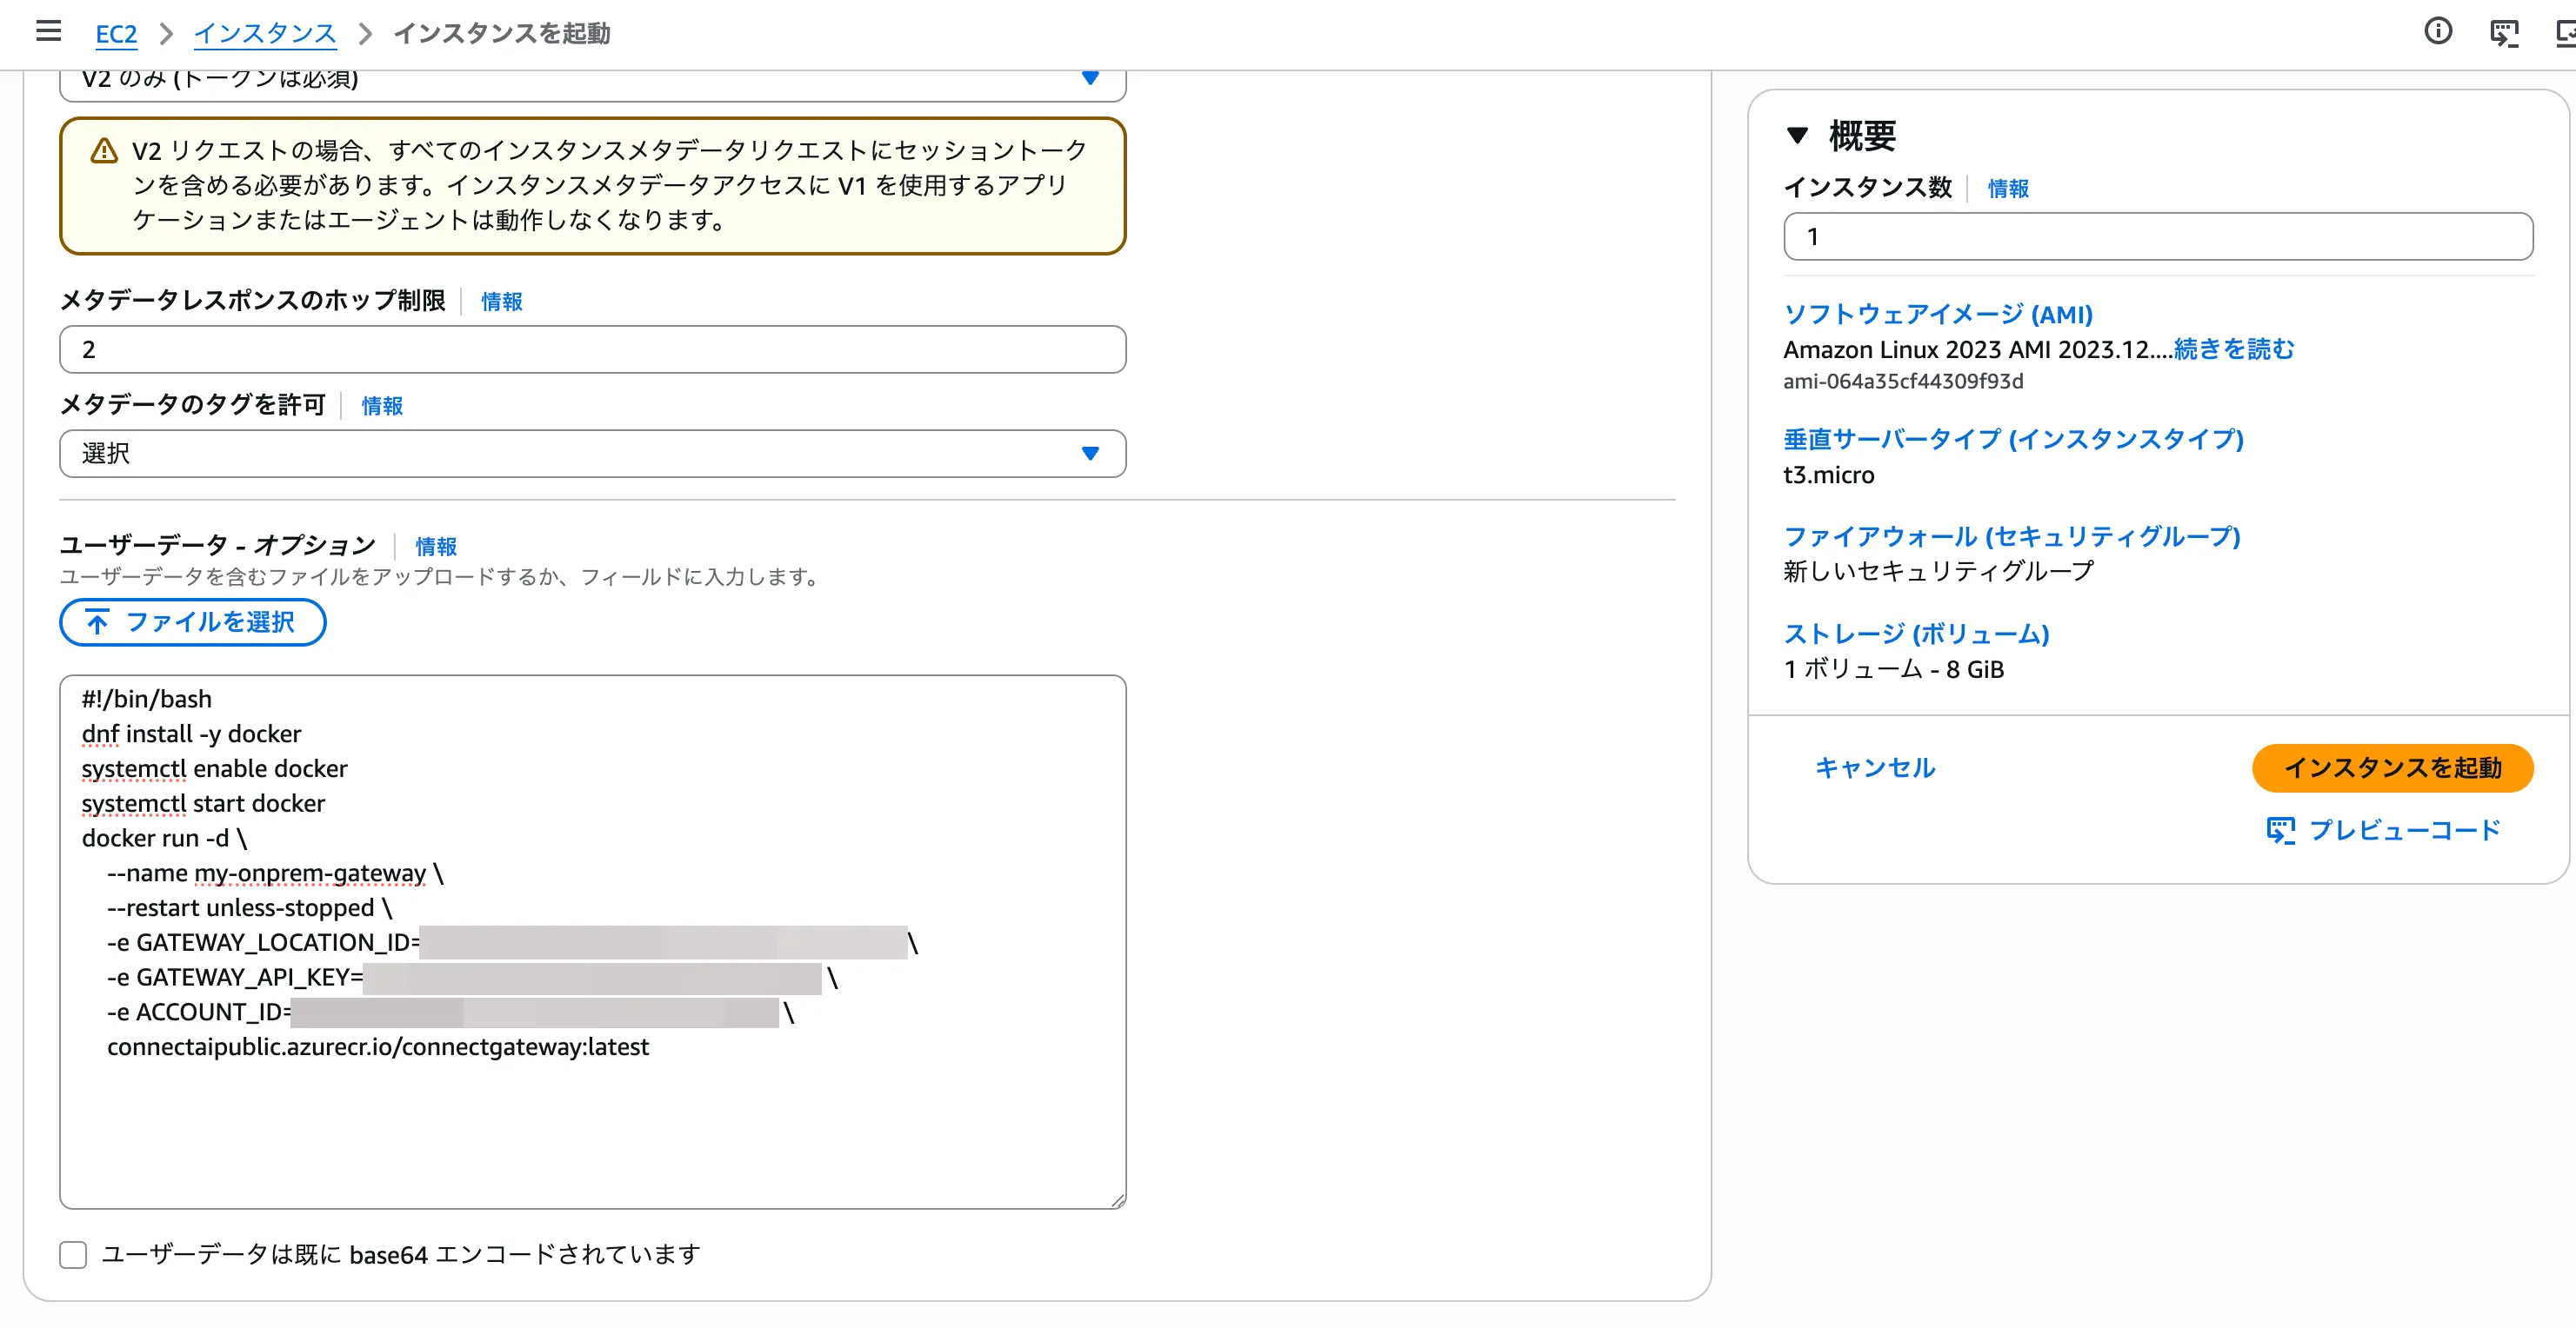This screenshot has height=1328, width=2576.
Task: Click the '-e GATEWAY_API_KEY=' line
Action: 472,979
